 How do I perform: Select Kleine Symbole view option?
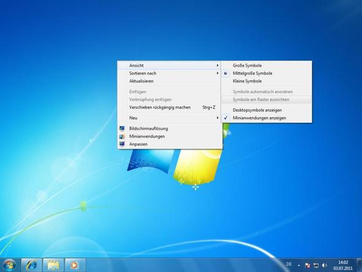(266, 81)
